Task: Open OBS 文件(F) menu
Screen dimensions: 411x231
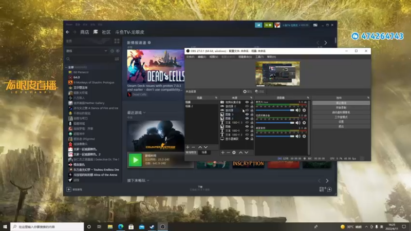Action: coord(190,57)
